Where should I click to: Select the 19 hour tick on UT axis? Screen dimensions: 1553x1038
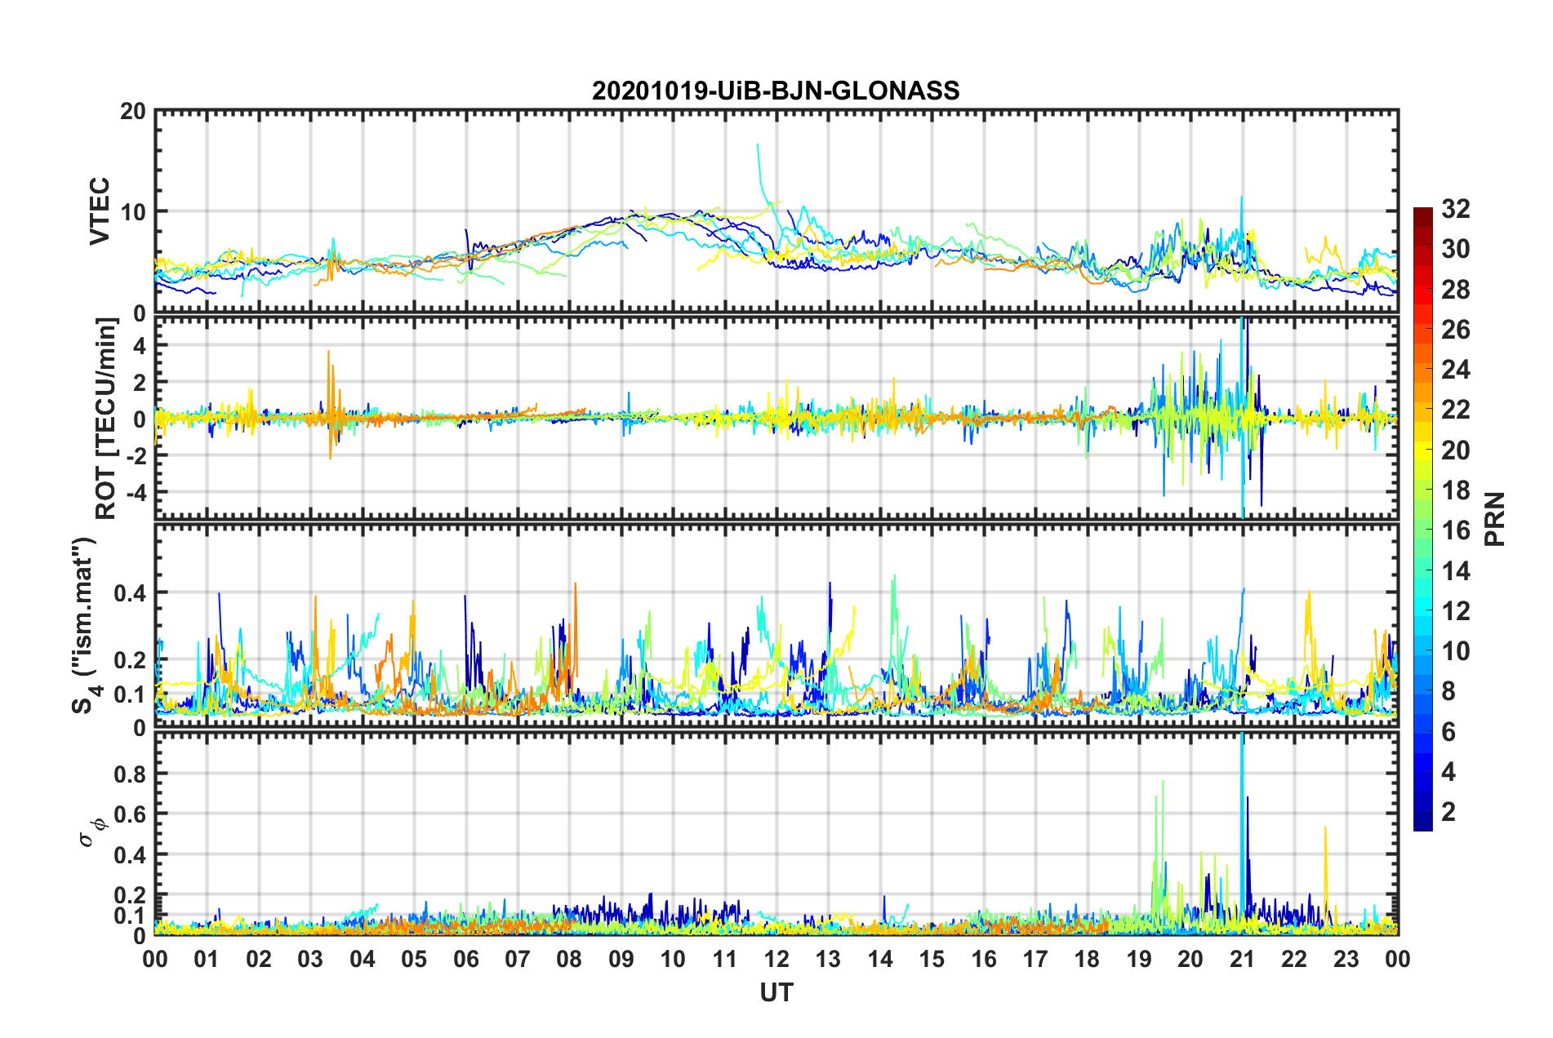point(1139,959)
